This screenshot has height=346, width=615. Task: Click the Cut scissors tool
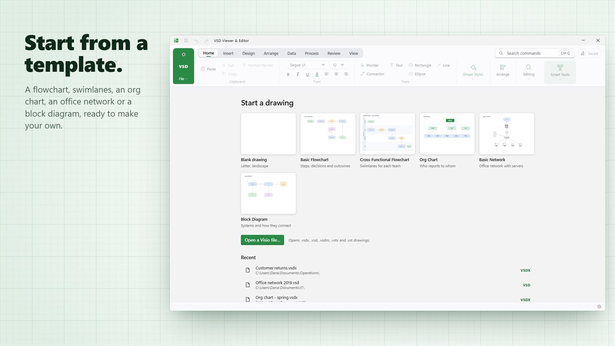[x=228, y=65]
